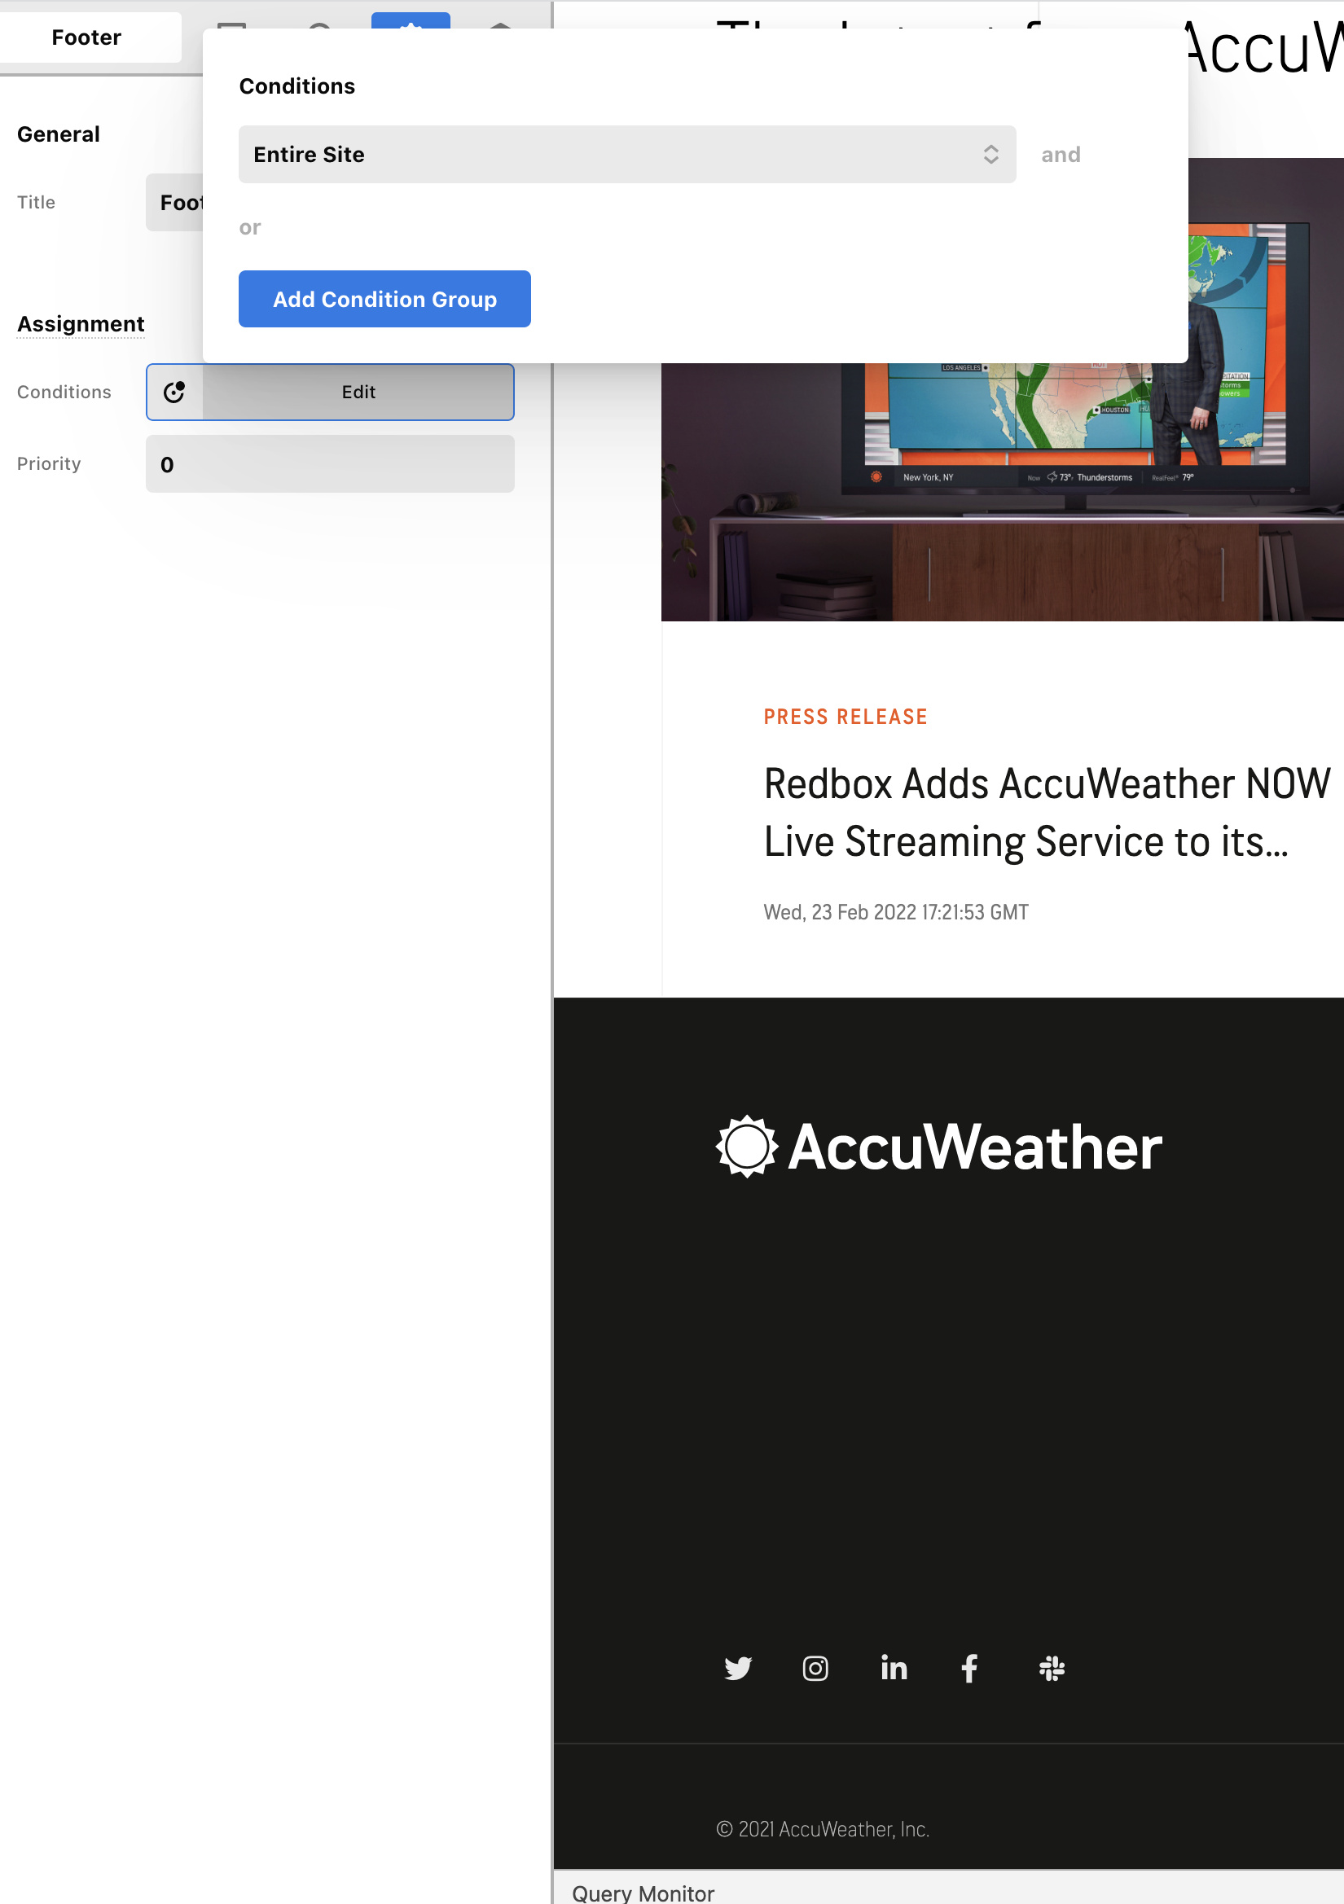Click the dropdown arrows on Entire Site

[990, 154]
